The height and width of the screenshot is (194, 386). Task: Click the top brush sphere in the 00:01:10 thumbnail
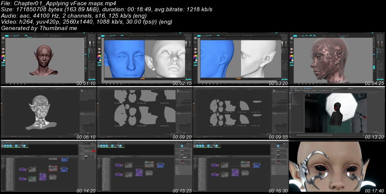coord(3,39)
